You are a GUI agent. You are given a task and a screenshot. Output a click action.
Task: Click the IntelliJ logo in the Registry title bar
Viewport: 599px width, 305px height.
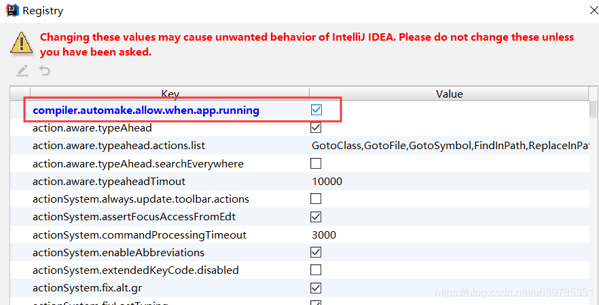[x=13, y=10]
